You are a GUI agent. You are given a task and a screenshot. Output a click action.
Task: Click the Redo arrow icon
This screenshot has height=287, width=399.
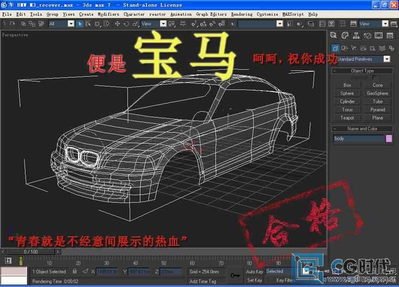(12, 24)
